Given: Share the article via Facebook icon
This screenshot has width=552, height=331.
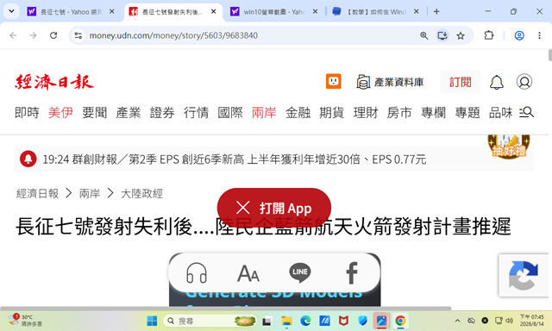Looking at the screenshot, I should (352, 273).
